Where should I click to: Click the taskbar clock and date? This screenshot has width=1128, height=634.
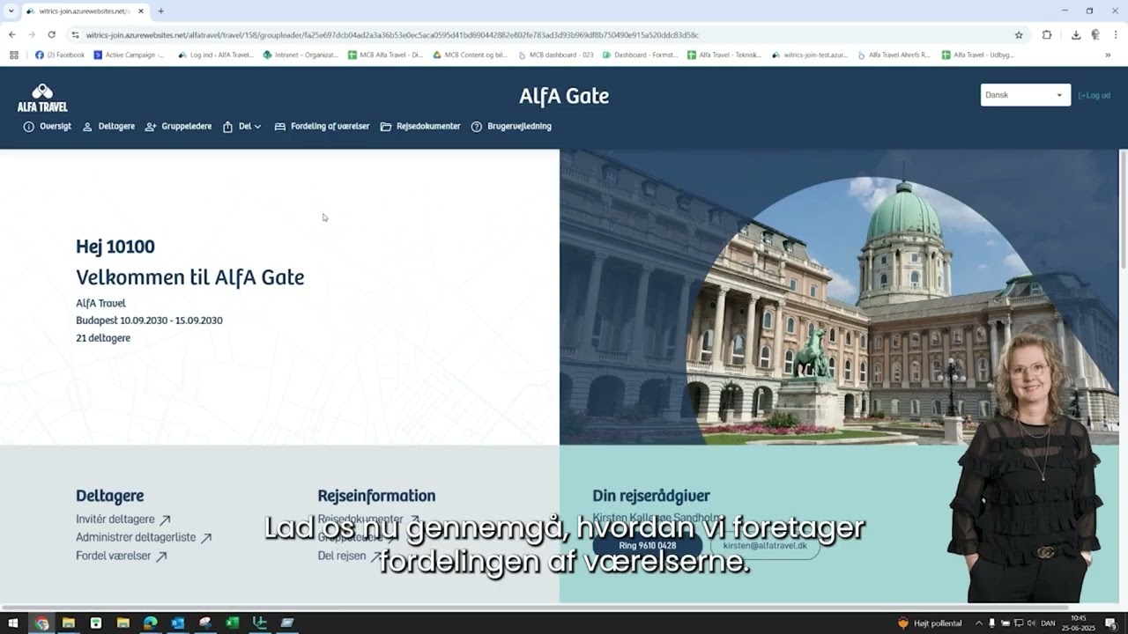click(1079, 623)
